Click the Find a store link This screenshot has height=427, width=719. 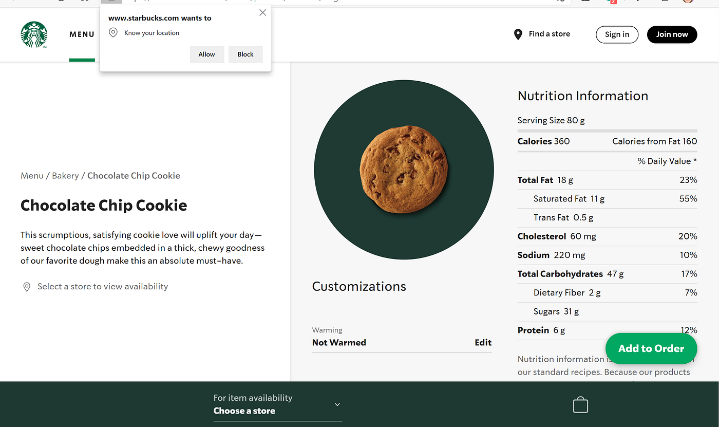click(550, 34)
